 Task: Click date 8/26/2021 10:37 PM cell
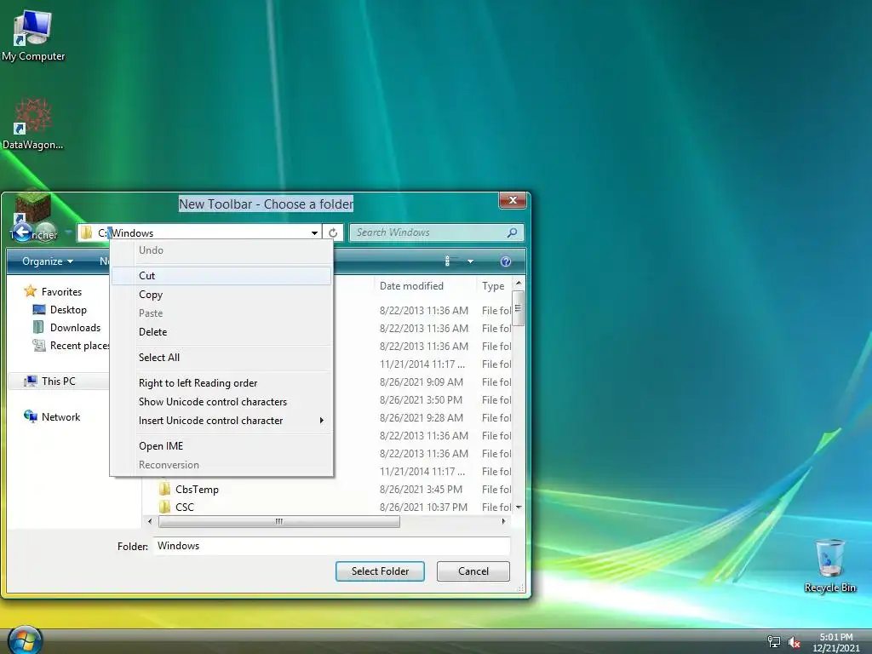[x=423, y=508]
